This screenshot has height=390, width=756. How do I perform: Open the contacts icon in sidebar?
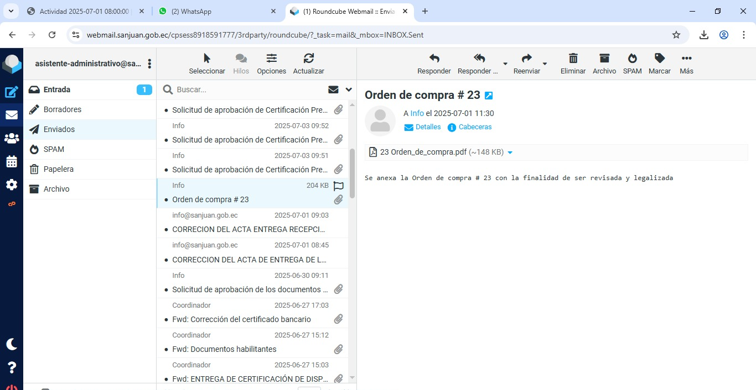pyautogui.click(x=12, y=139)
